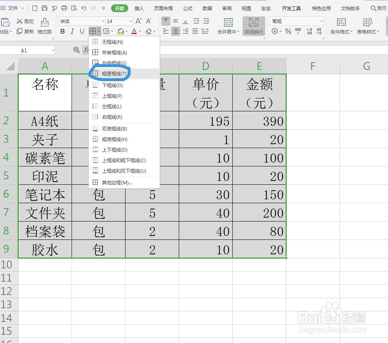
Task: Apply percent style with the % icon
Action: click(x=288, y=31)
